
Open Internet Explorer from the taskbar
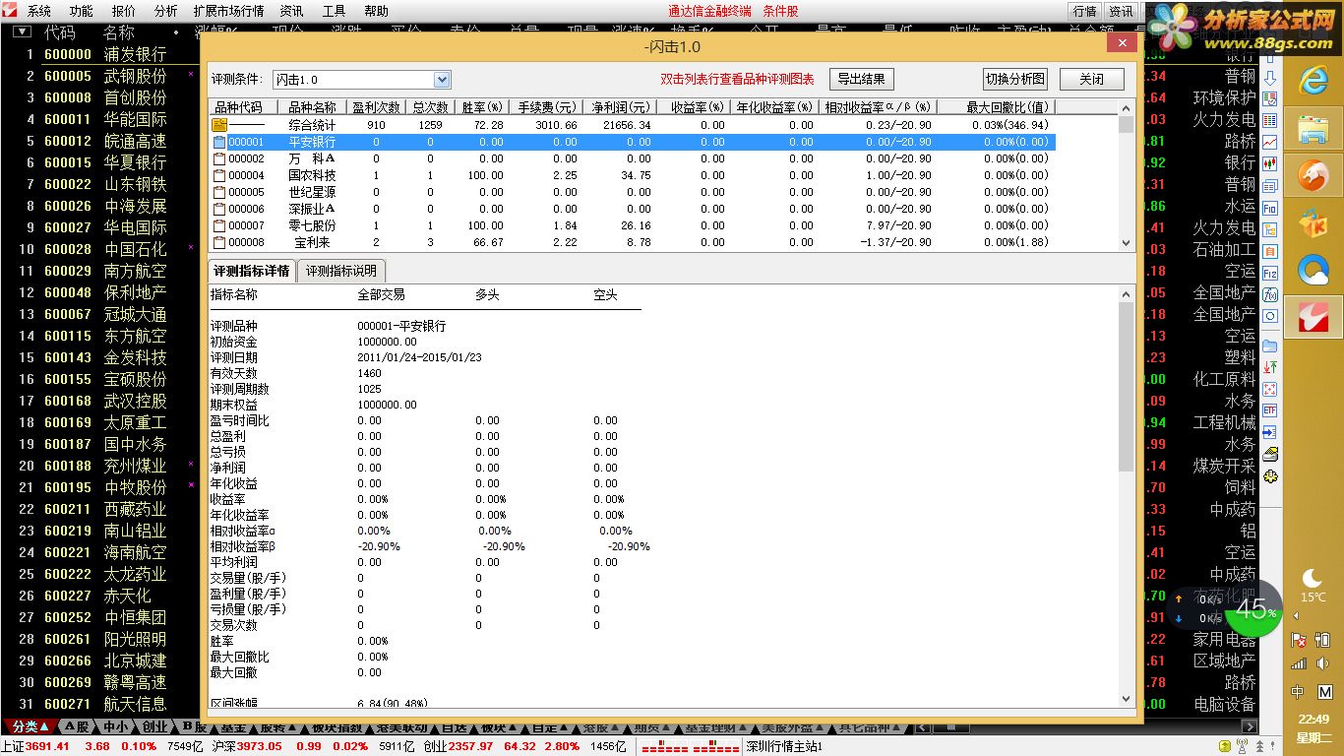[x=1313, y=82]
